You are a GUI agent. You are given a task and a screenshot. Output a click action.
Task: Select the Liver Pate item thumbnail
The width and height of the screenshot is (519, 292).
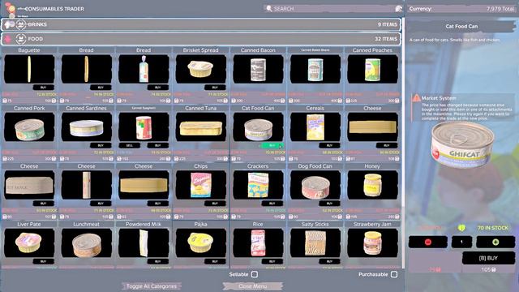click(x=29, y=243)
